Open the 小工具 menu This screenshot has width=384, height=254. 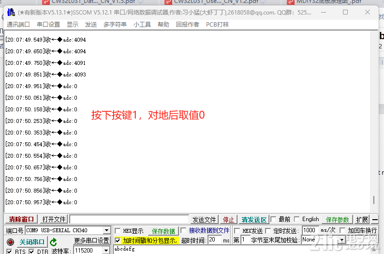pyautogui.click(x=142, y=25)
